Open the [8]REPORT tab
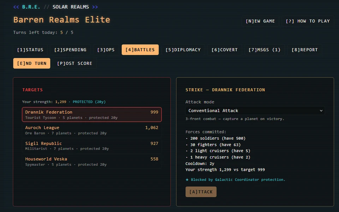Image resolution: width=339 pixels, height=212 pixels. click(305, 50)
